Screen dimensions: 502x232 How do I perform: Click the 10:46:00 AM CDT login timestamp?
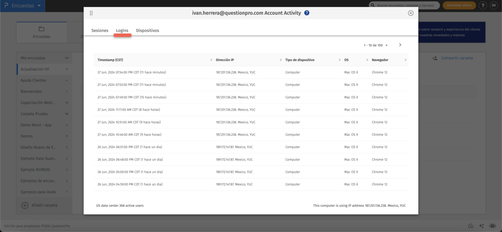pos(128,134)
